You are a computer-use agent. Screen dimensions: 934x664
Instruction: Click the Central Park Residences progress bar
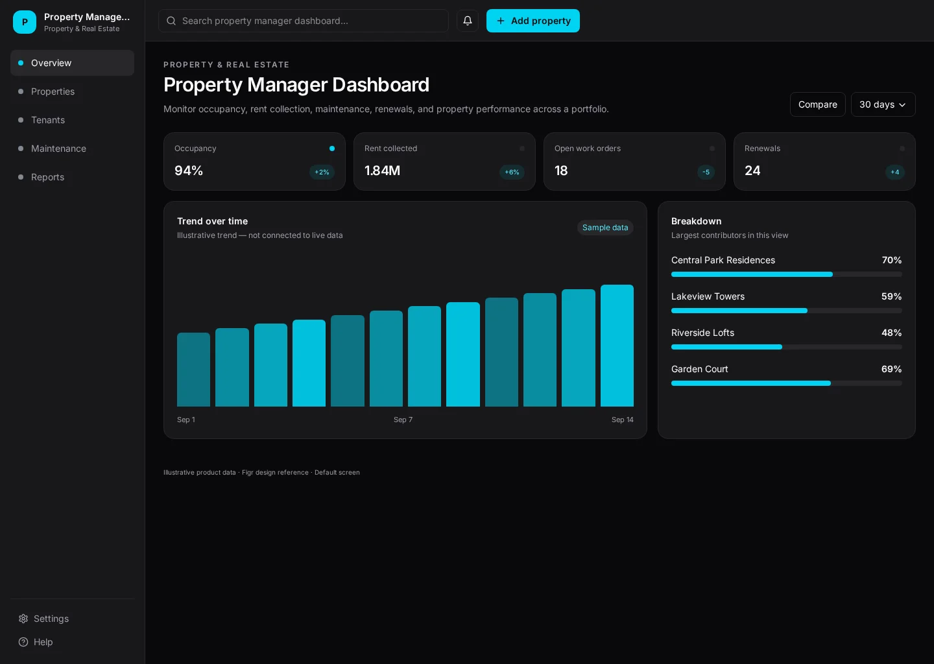coord(787,274)
